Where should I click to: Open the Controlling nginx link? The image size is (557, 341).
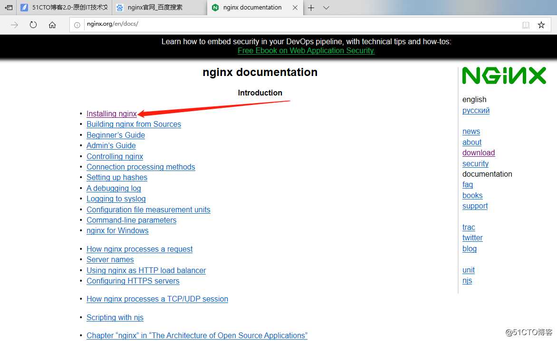pos(115,156)
